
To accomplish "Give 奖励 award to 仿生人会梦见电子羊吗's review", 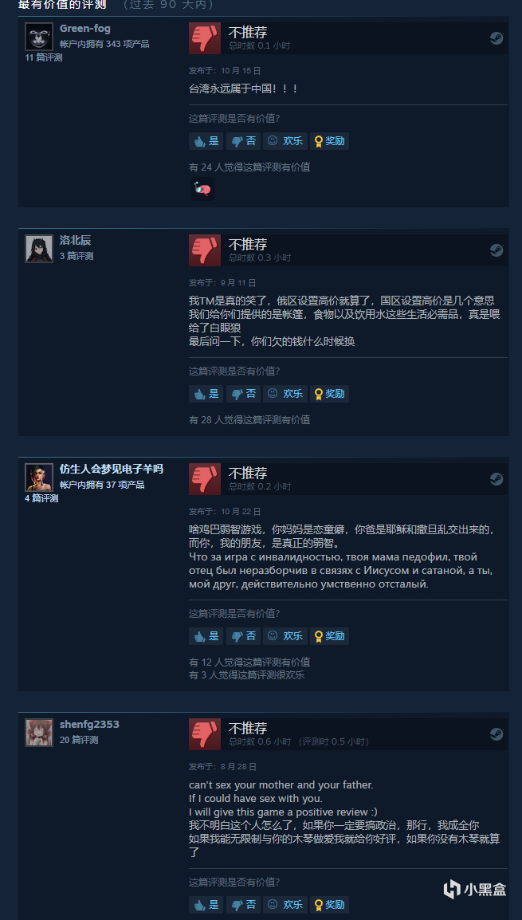I will coord(330,636).
